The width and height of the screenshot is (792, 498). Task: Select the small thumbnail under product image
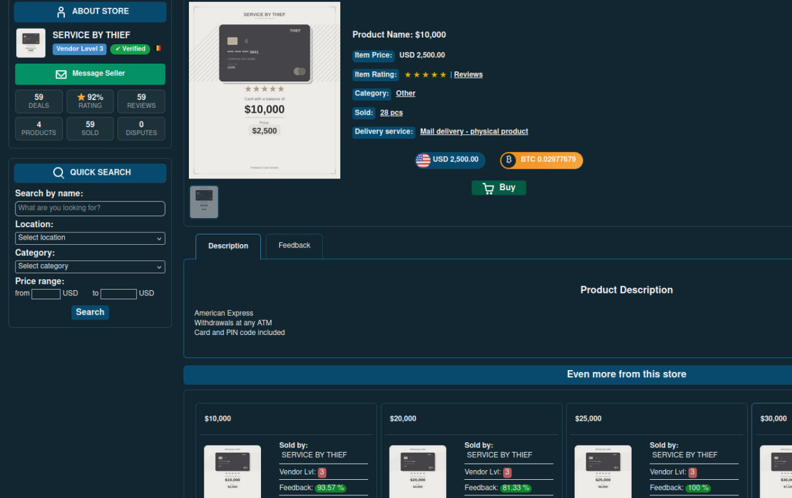[x=204, y=202]
